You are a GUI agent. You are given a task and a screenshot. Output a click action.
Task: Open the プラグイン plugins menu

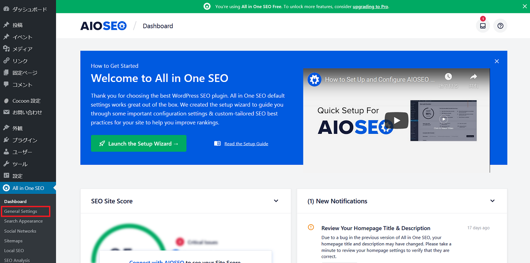tap(25, 140)
